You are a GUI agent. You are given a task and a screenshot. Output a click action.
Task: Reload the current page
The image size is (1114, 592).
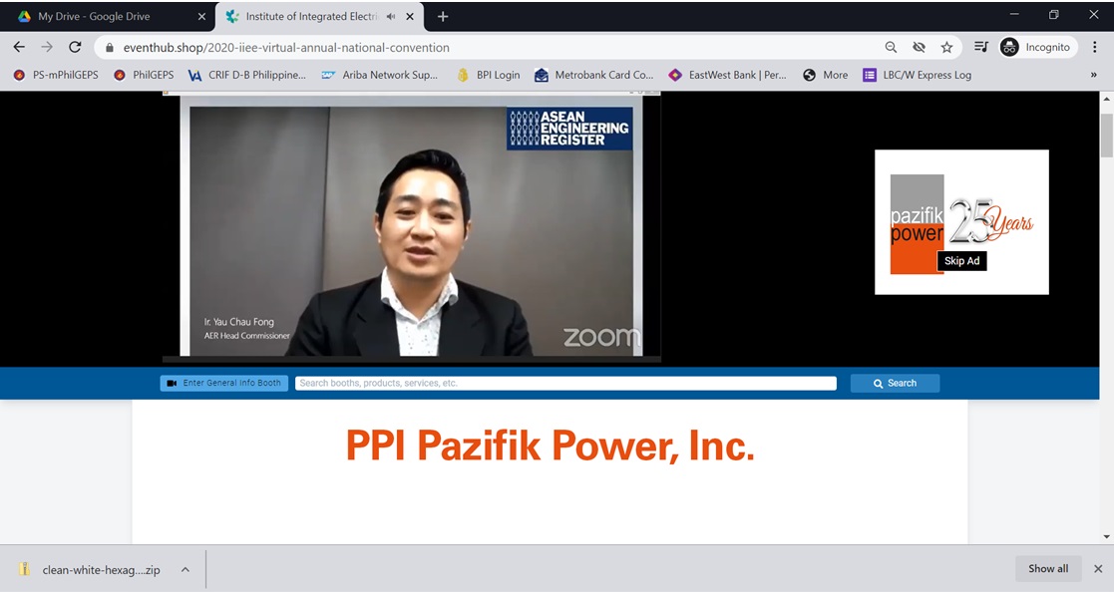click(75, 47)
